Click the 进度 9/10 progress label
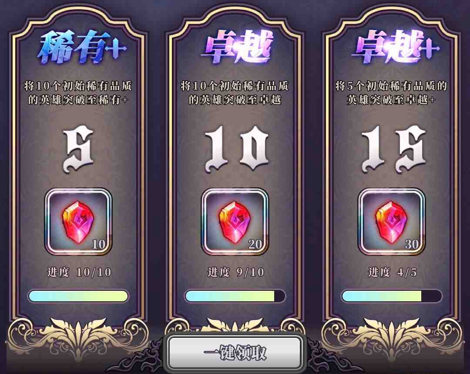 pyautogui.click(x=236, y=272)
